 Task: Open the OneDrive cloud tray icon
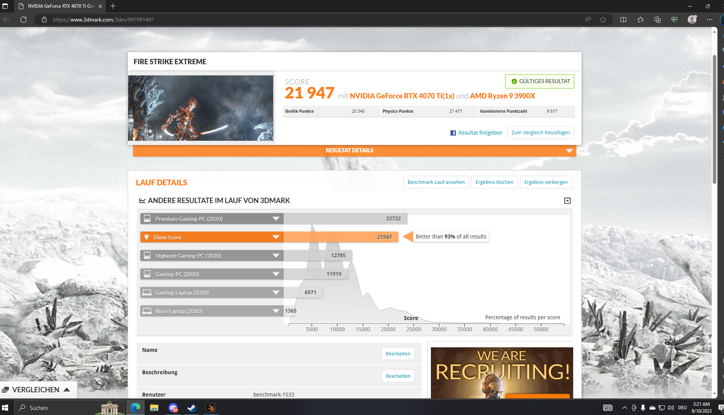point(652,408)
